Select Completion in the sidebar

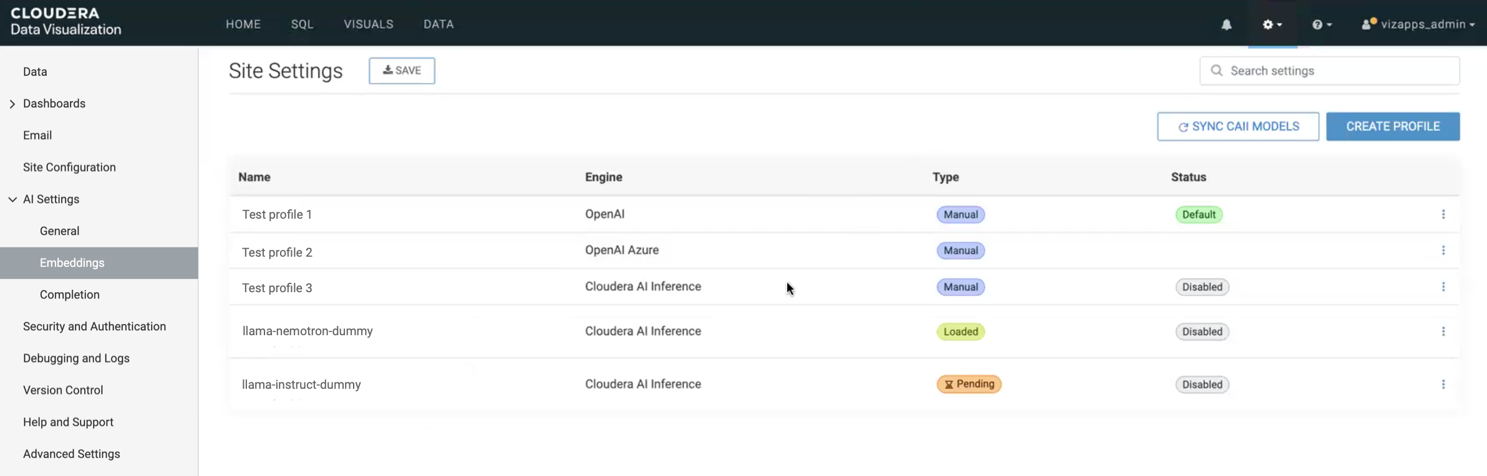click(69, 295)
